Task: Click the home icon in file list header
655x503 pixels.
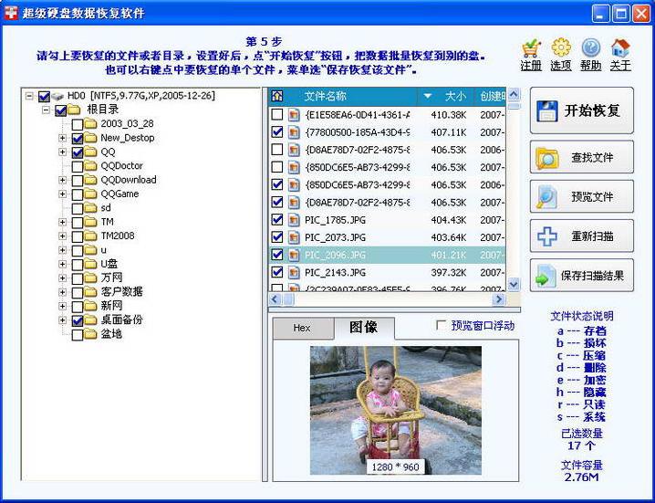Action: [x=277, y=96]
